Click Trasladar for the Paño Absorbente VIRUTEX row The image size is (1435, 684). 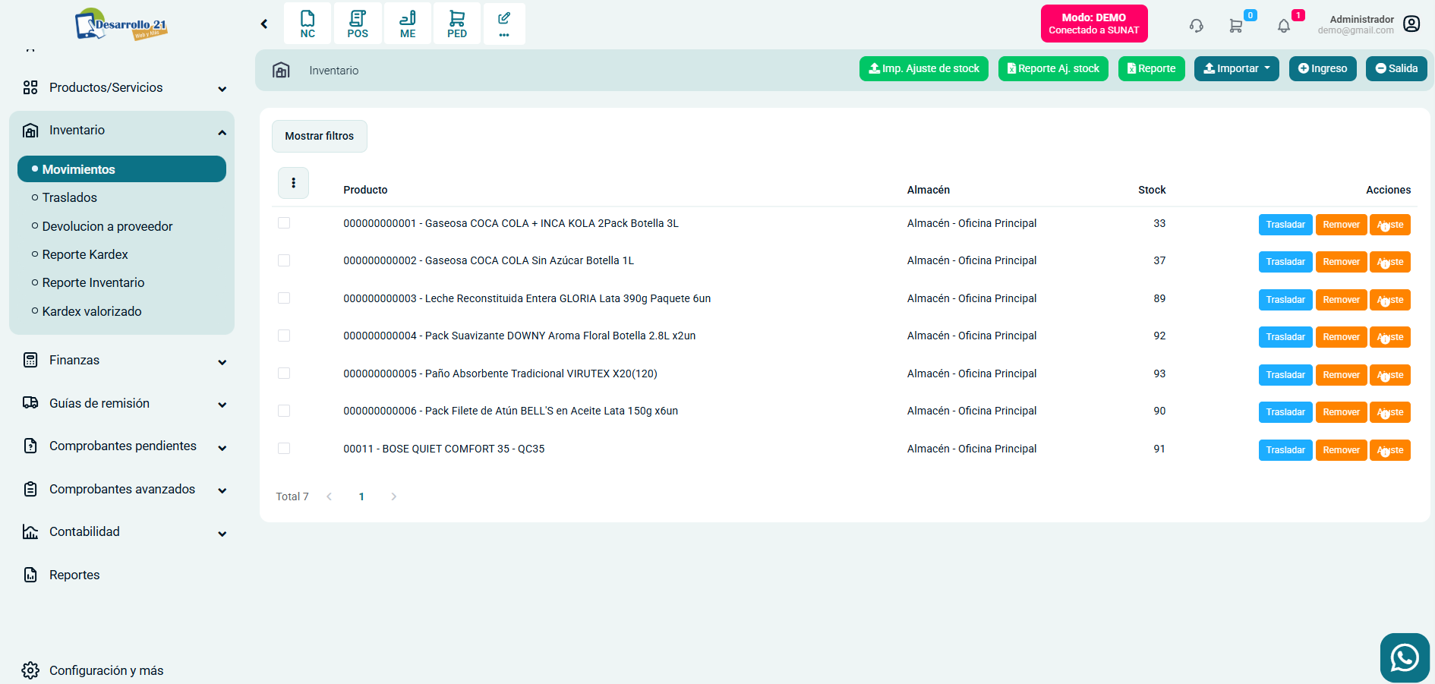(1285, 375)
